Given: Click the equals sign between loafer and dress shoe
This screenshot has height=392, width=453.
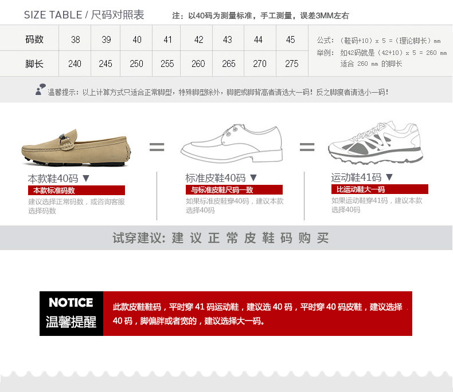Looking at the screenshot, I should point(157,147).
